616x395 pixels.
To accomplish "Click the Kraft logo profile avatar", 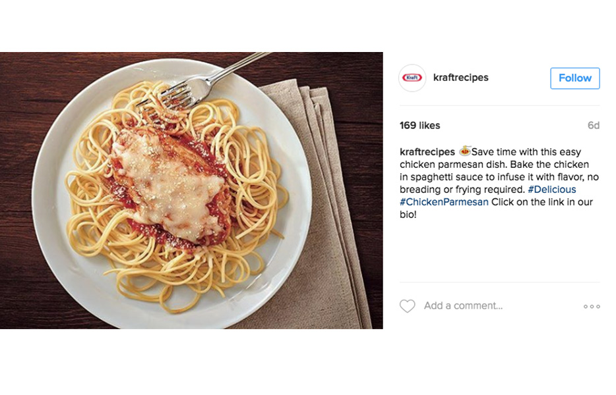I will click(x=412, y=78).
